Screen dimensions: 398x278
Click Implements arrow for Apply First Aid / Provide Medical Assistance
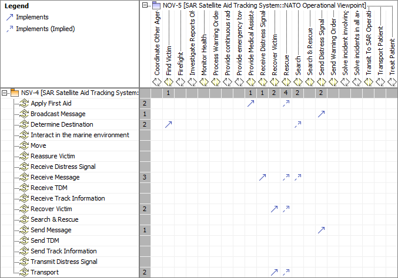click(x=251, y=103)
